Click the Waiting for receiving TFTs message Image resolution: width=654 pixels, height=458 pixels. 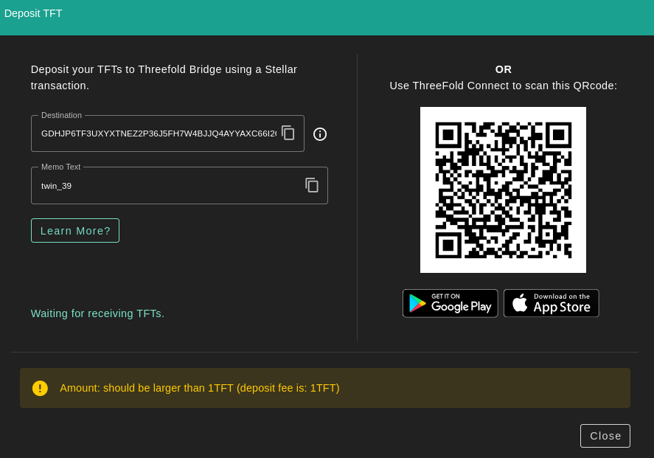(x=97, y=313)
